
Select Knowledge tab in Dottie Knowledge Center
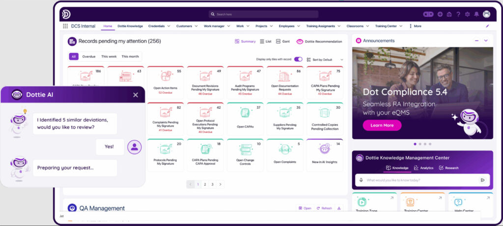click(397, 168)
